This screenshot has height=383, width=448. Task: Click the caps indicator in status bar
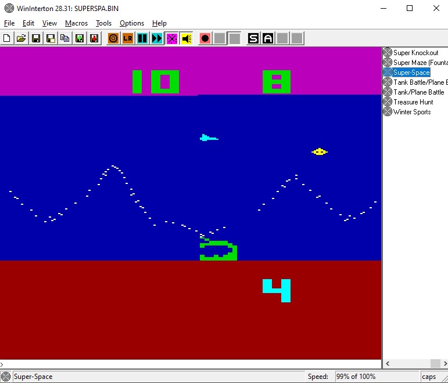(x=429, y=377)
